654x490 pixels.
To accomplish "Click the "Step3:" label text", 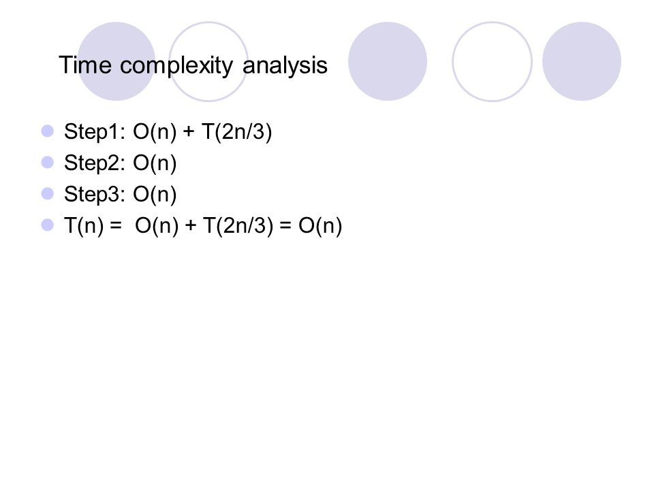I will click(95, 195).
